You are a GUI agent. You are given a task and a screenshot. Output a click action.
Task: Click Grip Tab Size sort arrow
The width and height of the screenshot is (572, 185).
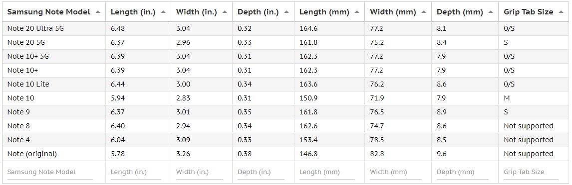click(561, 12)
